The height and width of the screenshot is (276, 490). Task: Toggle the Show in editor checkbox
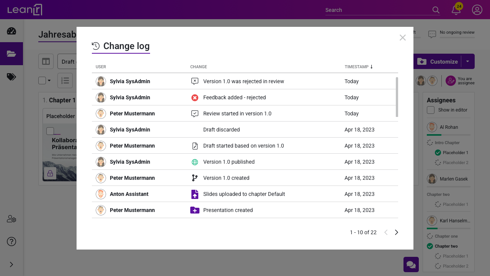click(431, 110)
